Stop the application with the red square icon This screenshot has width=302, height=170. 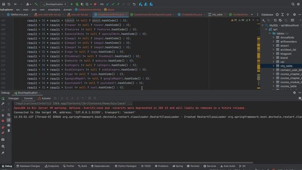point(95,4)
